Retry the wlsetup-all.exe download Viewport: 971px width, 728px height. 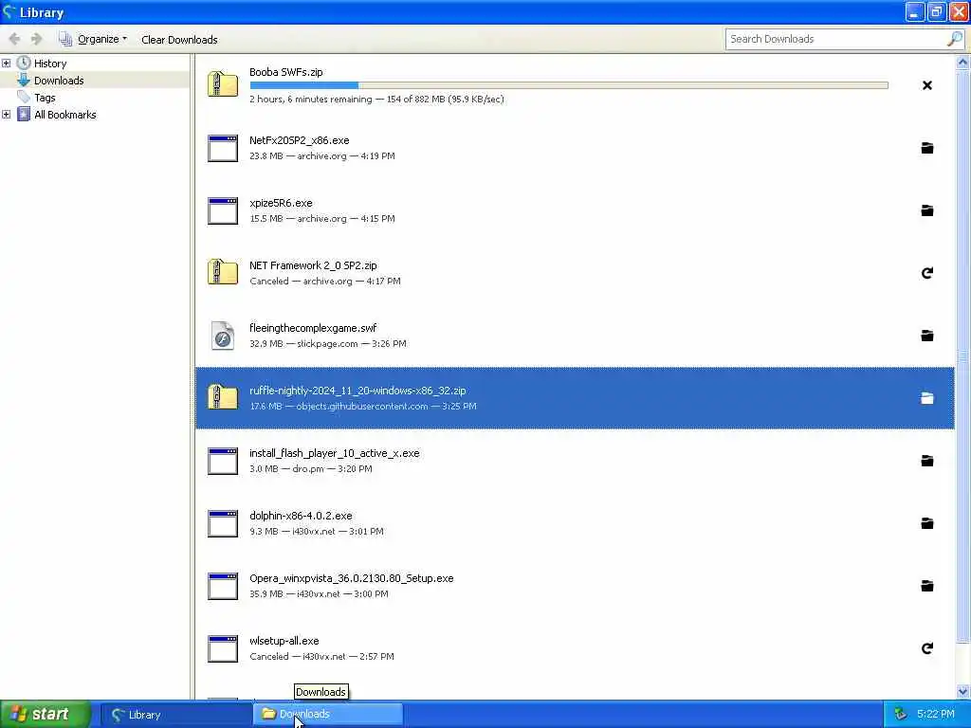[927, 648]
